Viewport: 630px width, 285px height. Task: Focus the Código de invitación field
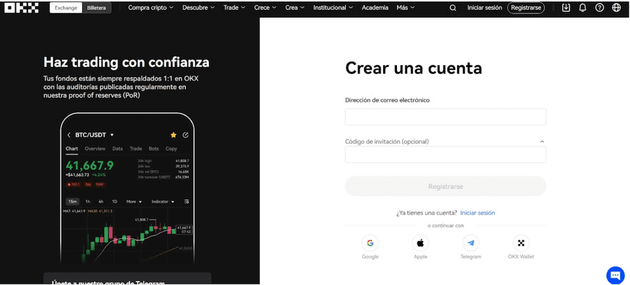click(x=445, y=155)
